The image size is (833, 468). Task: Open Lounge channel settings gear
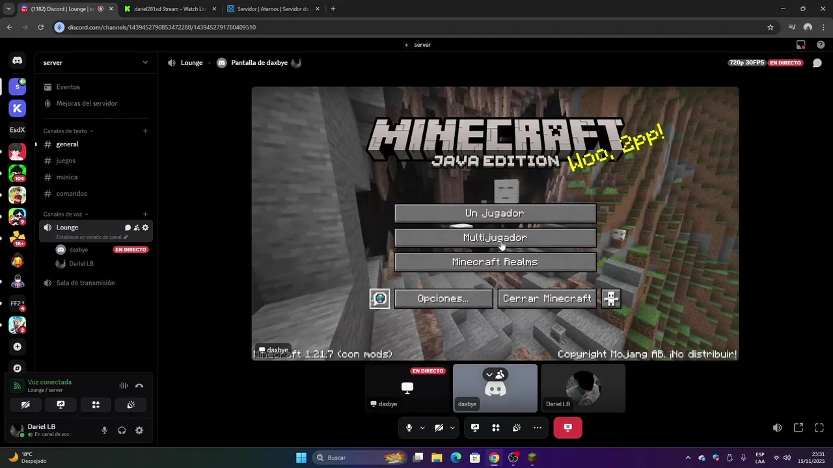pyautogui.click(x=145, y=227)
